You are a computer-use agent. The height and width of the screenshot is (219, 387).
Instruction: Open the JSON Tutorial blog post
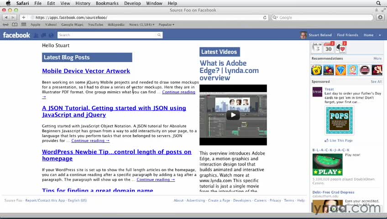(x=114, y=111)
